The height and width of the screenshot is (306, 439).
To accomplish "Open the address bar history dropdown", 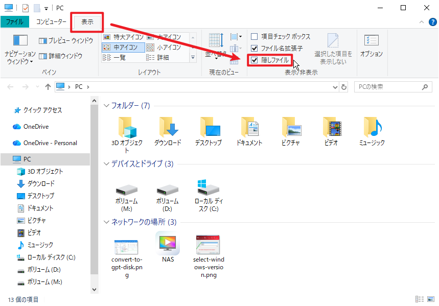I will click(x=334, y=87).
